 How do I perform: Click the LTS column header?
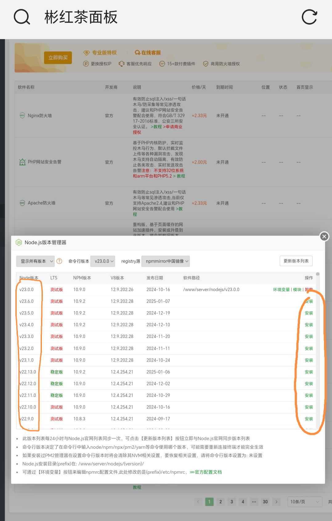click(54, 278)
